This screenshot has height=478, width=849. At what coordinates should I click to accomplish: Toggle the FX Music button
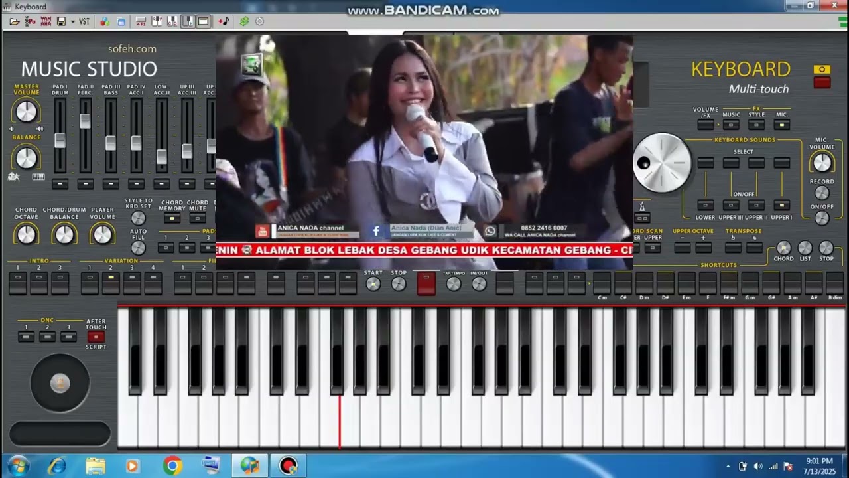731,124
